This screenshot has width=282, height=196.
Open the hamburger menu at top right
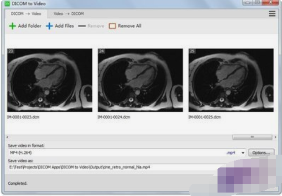(x=272, y=13)
